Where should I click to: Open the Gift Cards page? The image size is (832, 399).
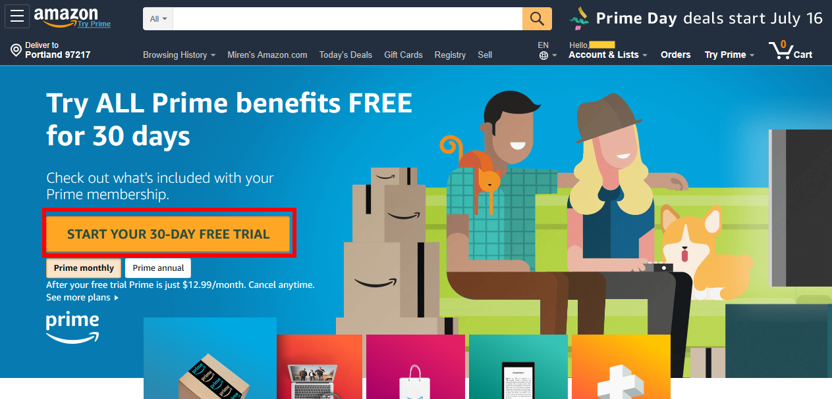pos(403,55)
